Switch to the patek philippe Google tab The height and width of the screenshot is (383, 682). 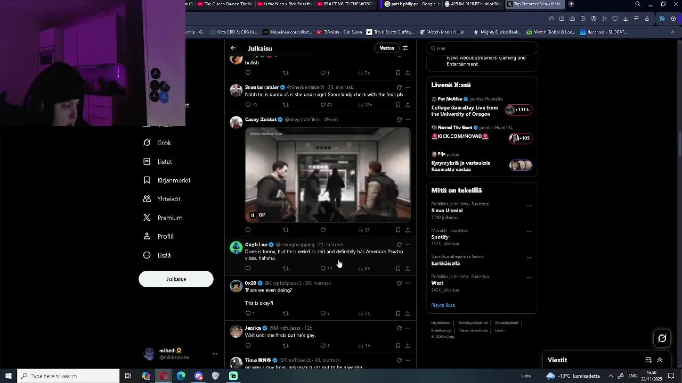coord(412,4)
